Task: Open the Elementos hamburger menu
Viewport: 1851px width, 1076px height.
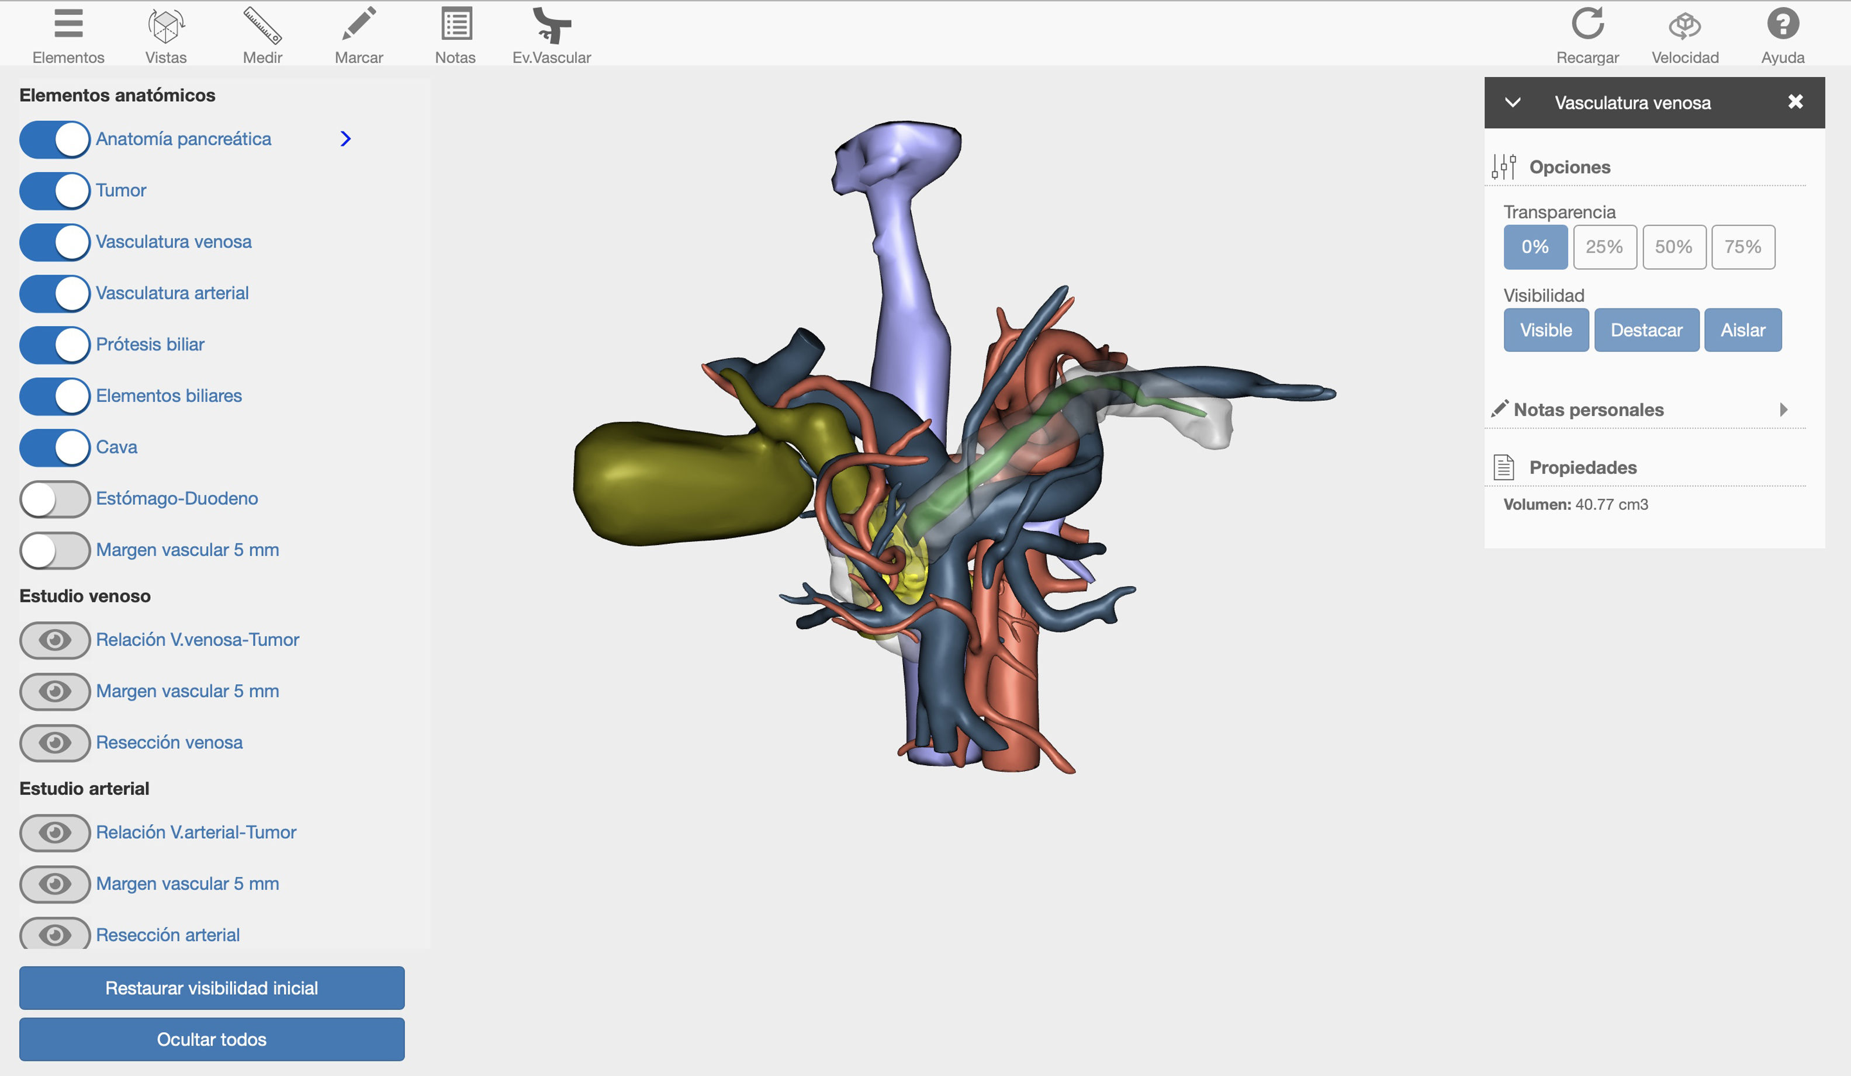Action: coord(68,25)
